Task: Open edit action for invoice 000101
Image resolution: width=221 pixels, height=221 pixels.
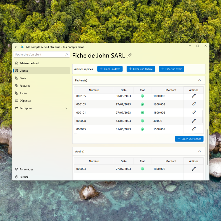Action: [x=194, y=113]
